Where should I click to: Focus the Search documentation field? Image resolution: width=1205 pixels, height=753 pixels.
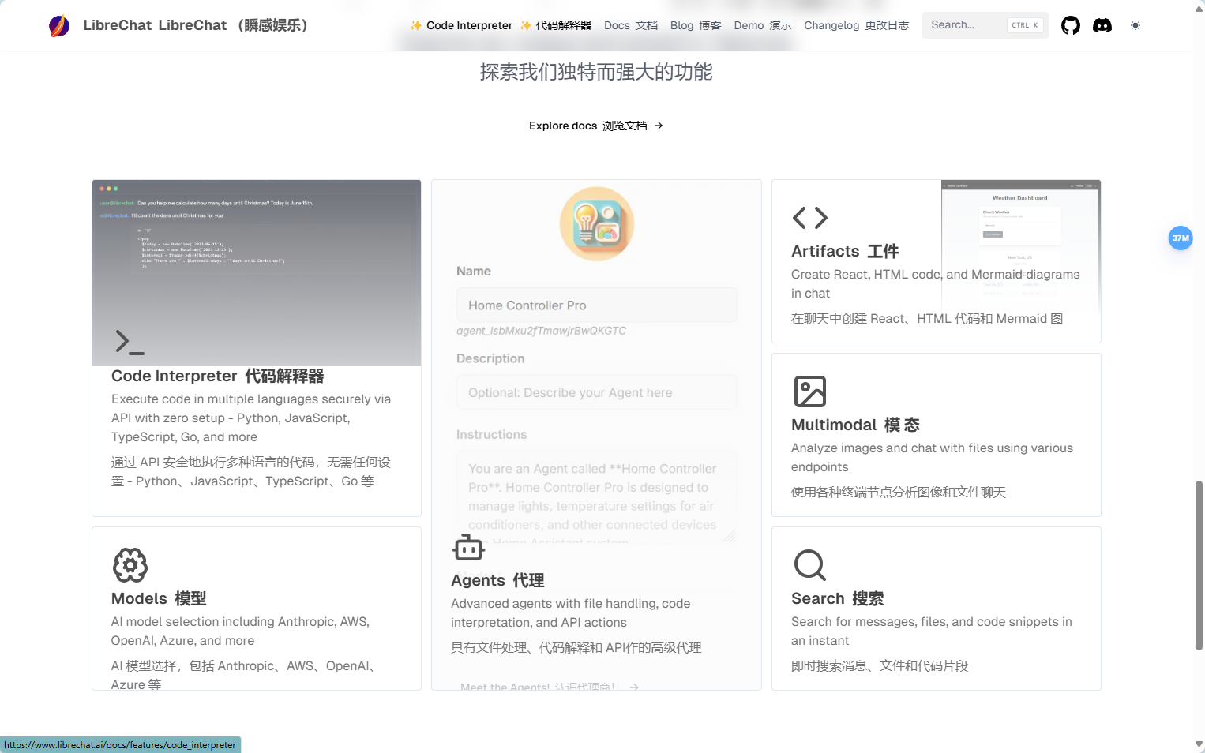pos(985,25)
